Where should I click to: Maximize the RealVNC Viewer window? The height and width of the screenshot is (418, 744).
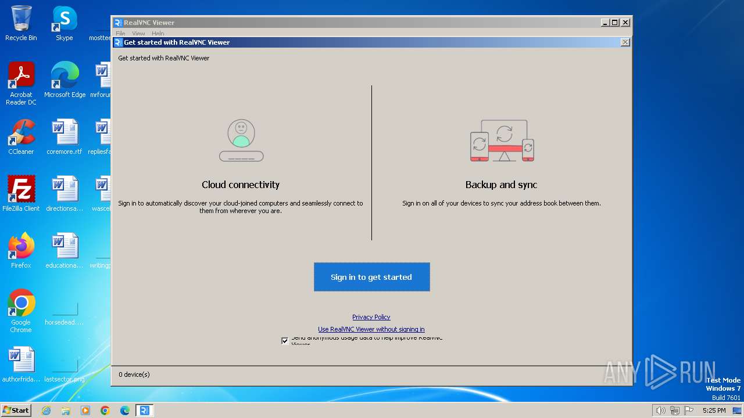(x=615, y=23)
